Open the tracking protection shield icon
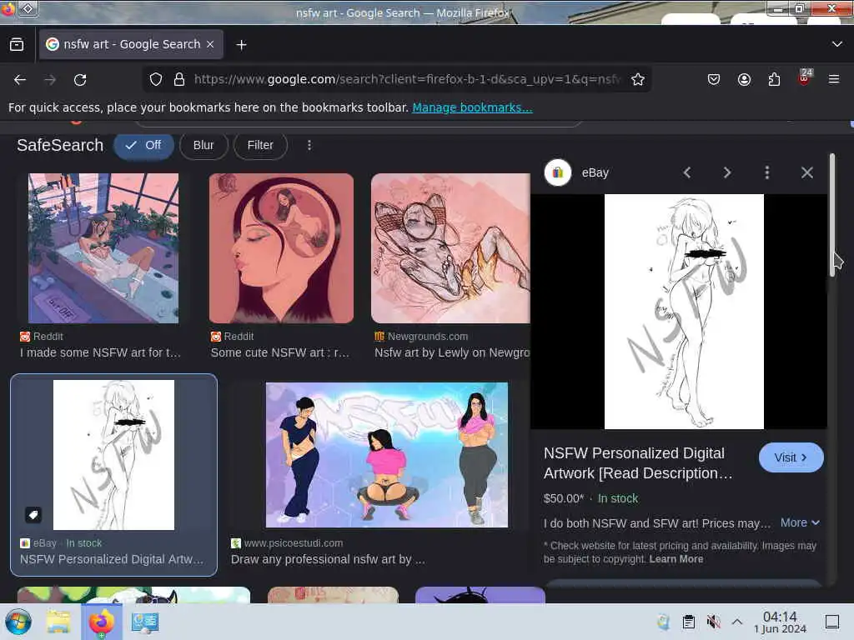854x640 pixels. point(156,79)
